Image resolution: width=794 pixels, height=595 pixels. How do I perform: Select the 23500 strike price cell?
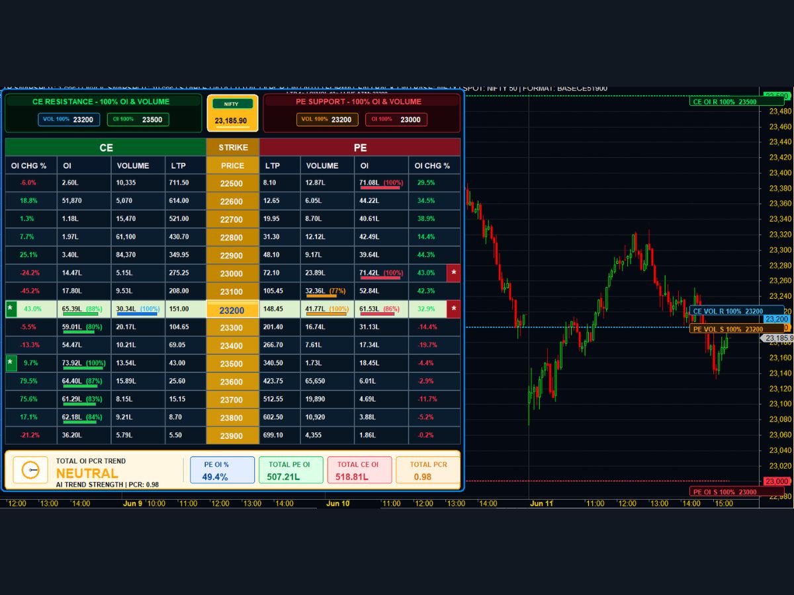(x=232, y=364)
